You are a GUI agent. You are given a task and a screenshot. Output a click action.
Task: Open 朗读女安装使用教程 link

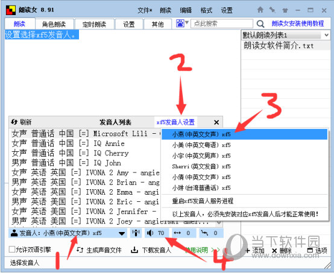298,24
